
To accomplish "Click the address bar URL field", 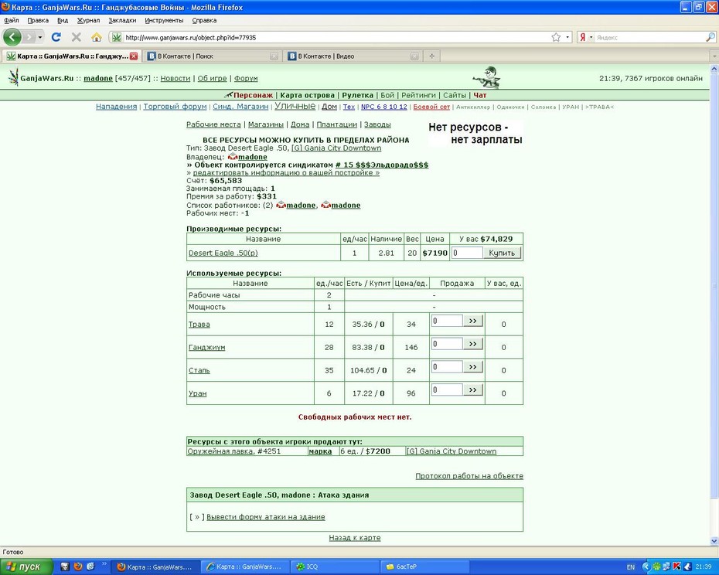I will coord(336,38).
